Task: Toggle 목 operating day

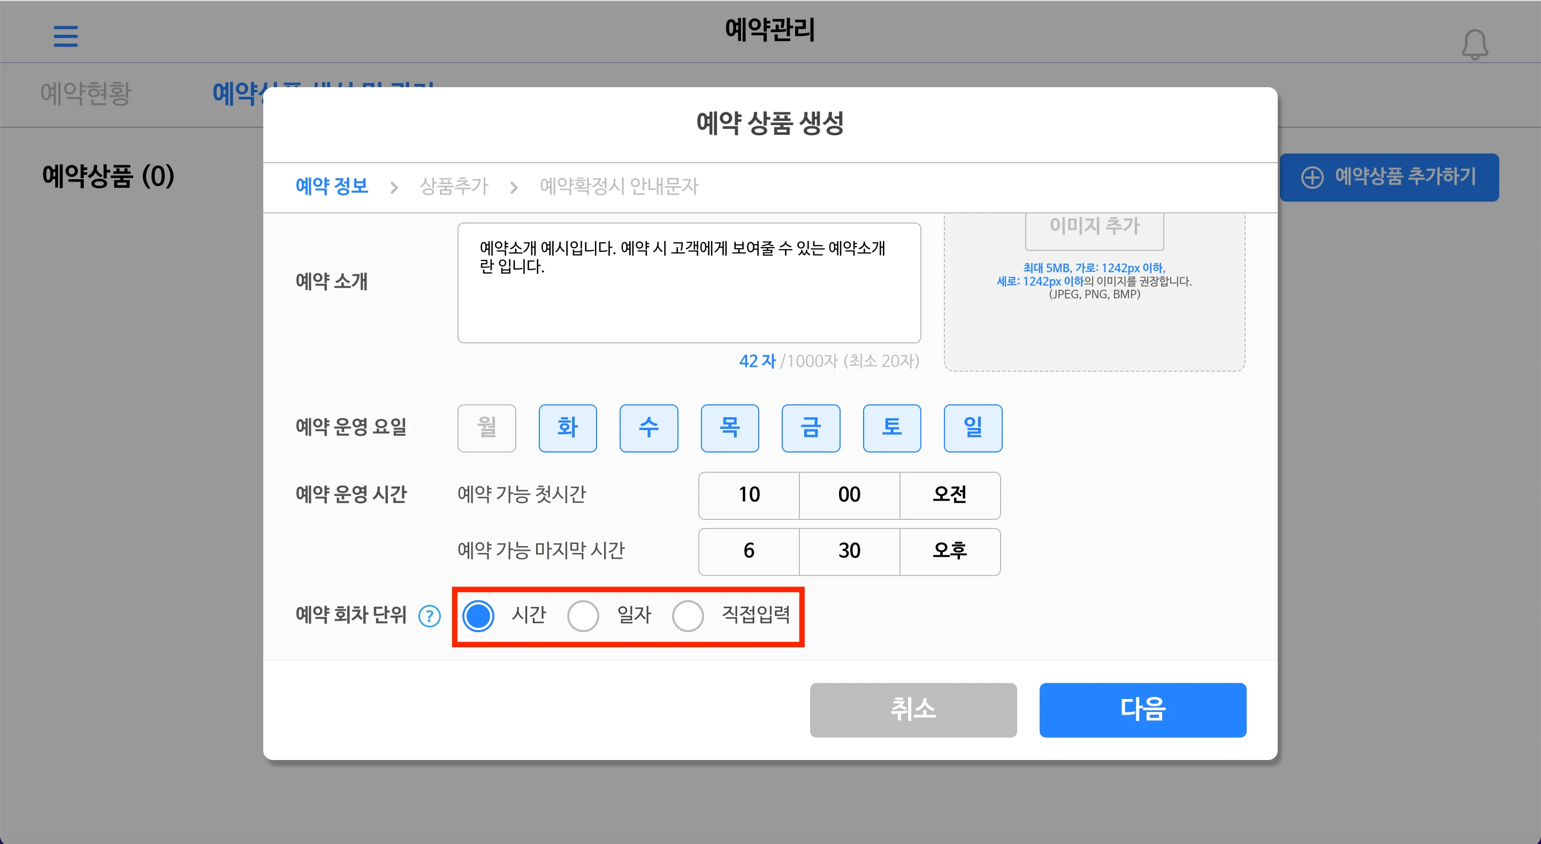Action: (x=730, y=428)
